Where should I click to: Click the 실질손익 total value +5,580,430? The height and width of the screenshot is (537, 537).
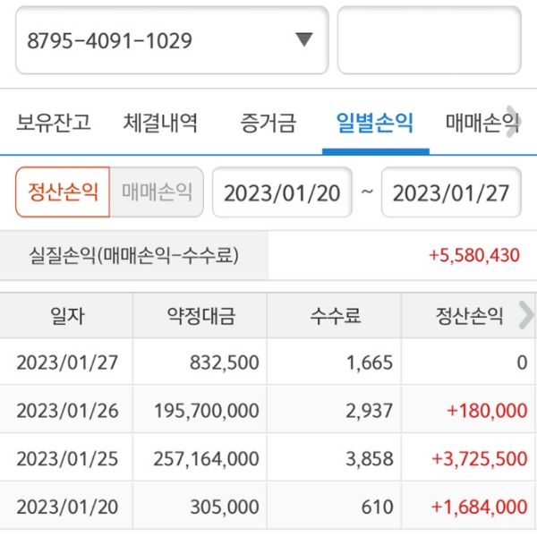pos(473,256)
